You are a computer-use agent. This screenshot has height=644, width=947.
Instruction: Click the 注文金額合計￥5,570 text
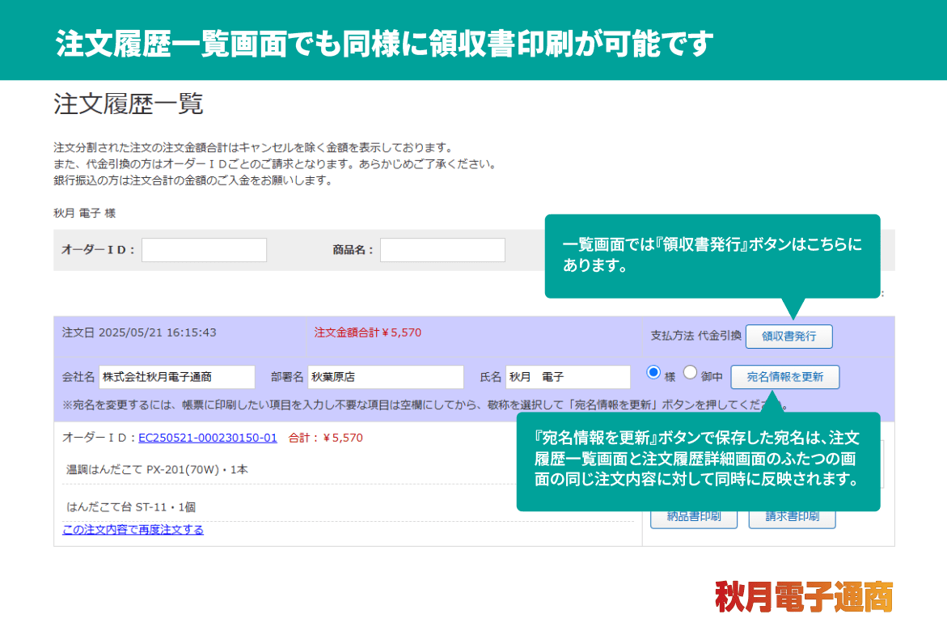368,333
